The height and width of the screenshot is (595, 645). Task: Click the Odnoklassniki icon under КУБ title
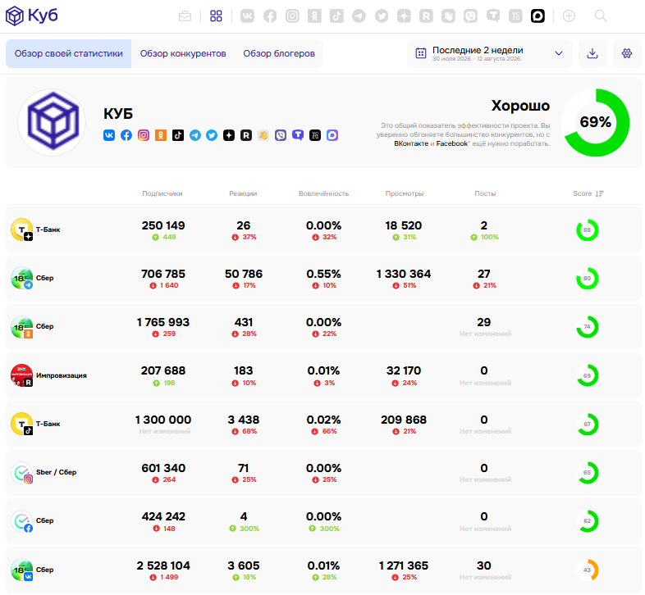click(161, 135)
